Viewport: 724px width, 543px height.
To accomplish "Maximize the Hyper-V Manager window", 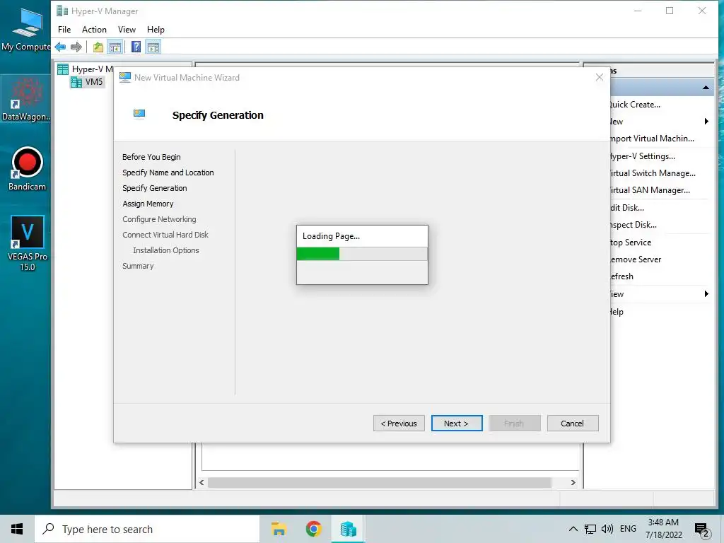I will tap(670, 11).
